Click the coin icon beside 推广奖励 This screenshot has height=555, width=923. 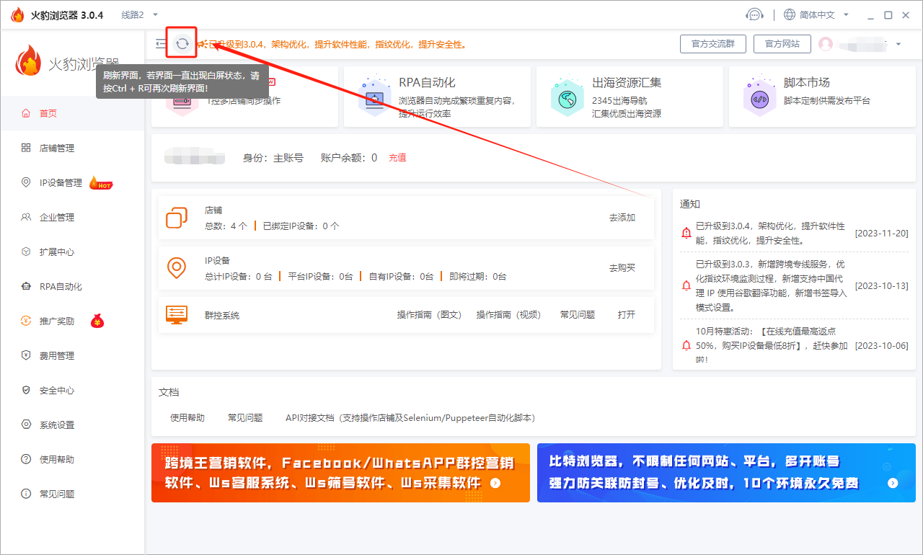(x=26, y=321)
